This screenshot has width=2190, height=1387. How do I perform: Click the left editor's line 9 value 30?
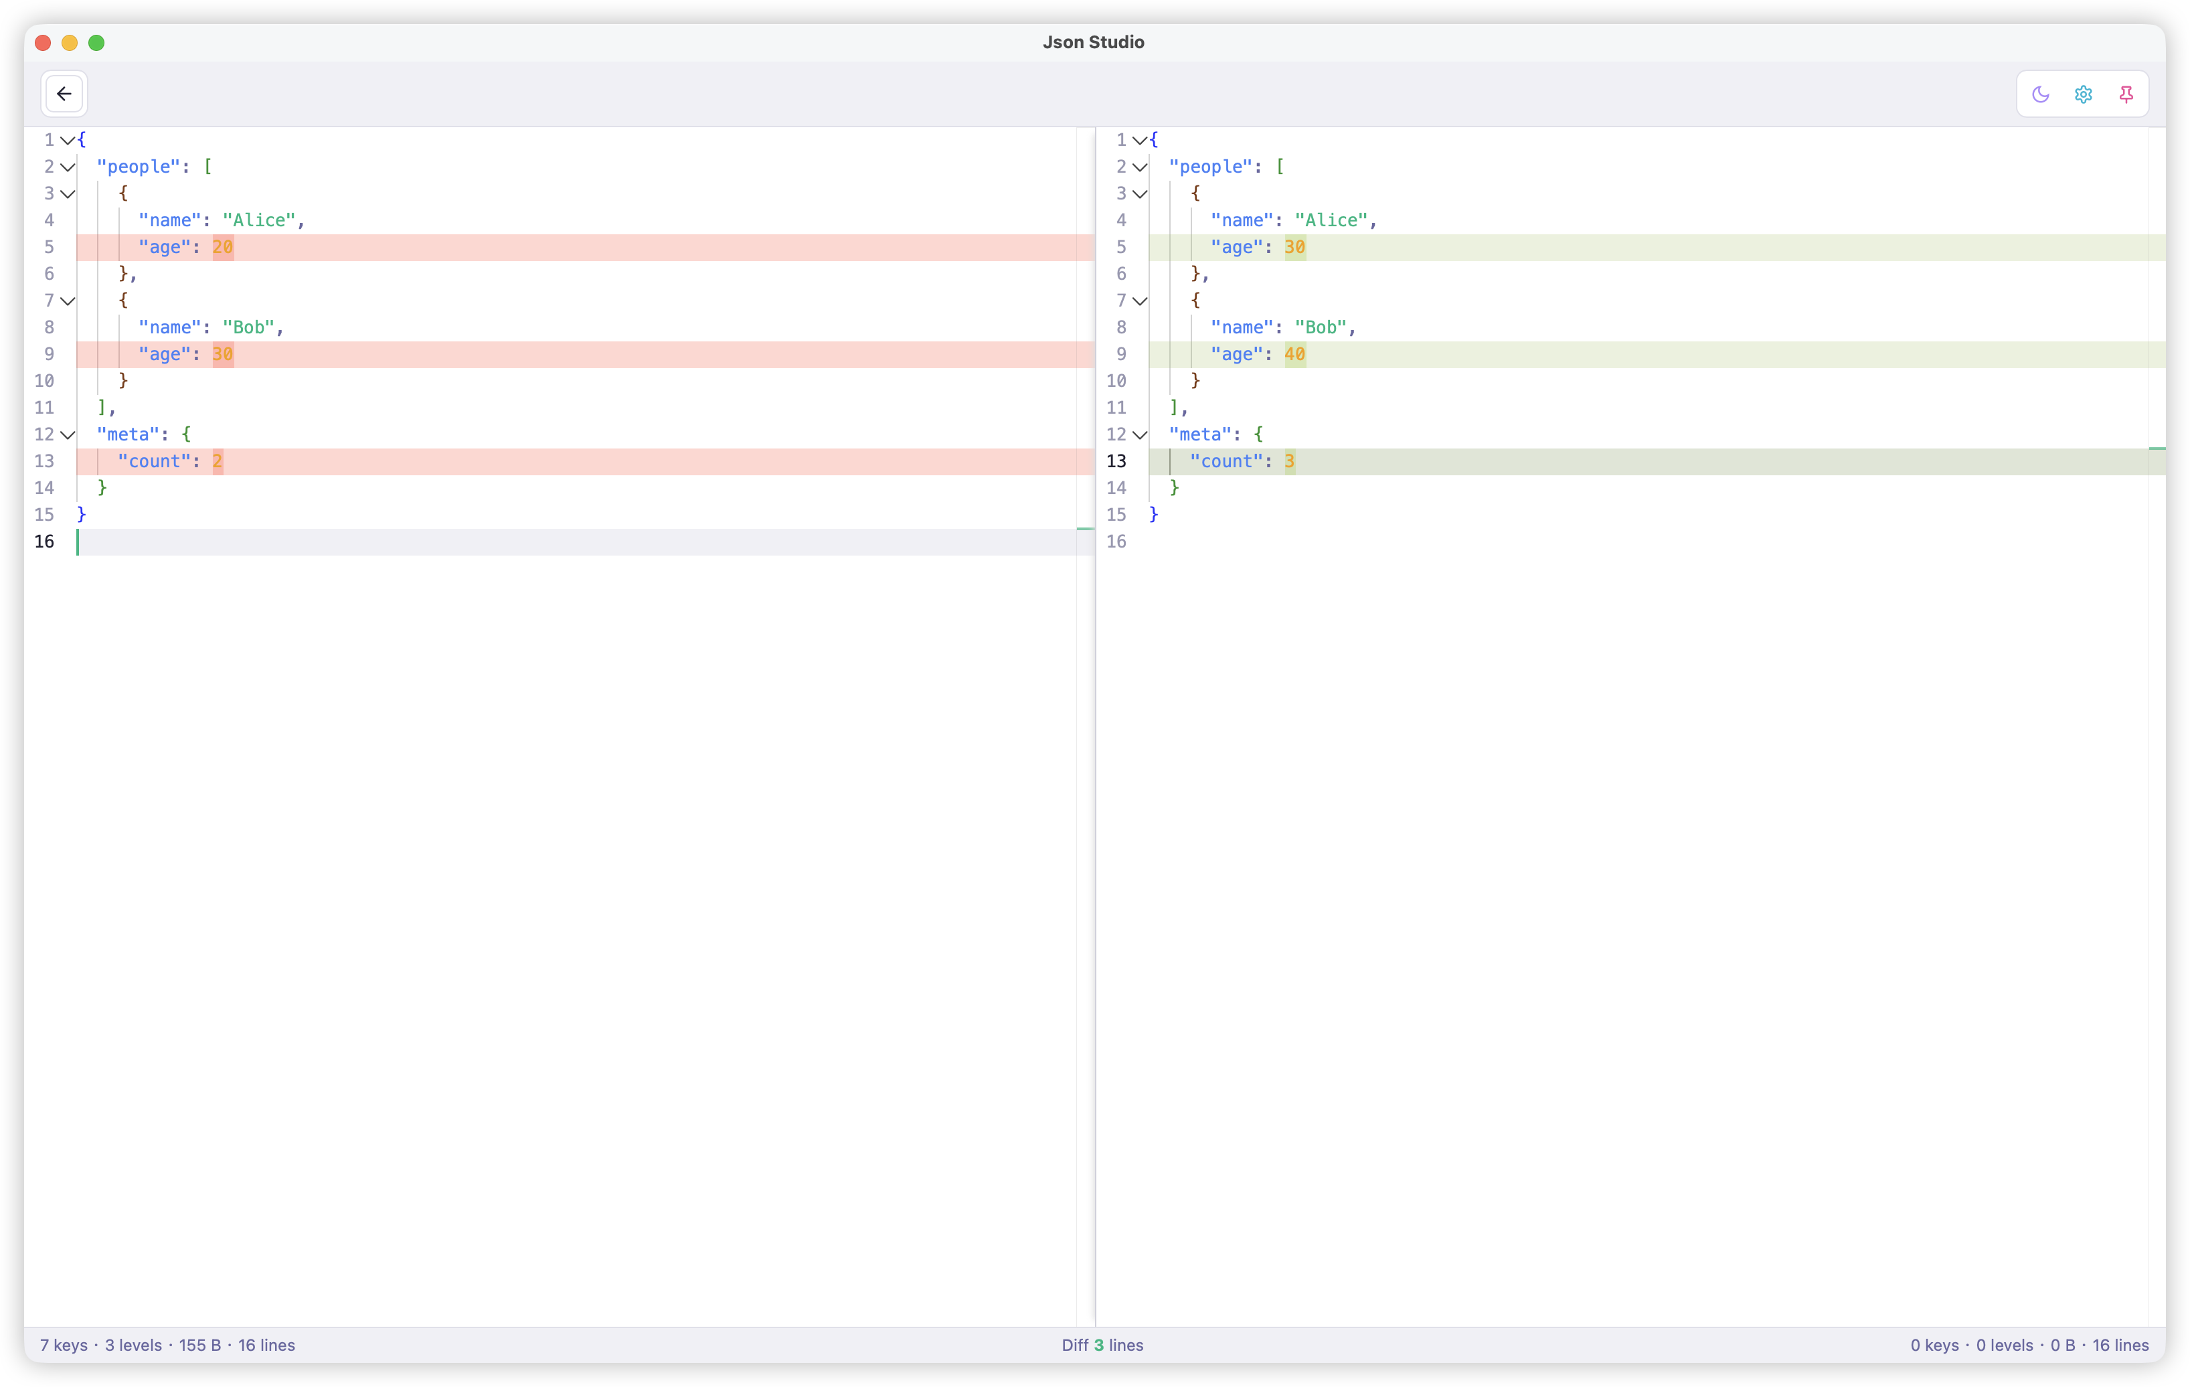223,355
